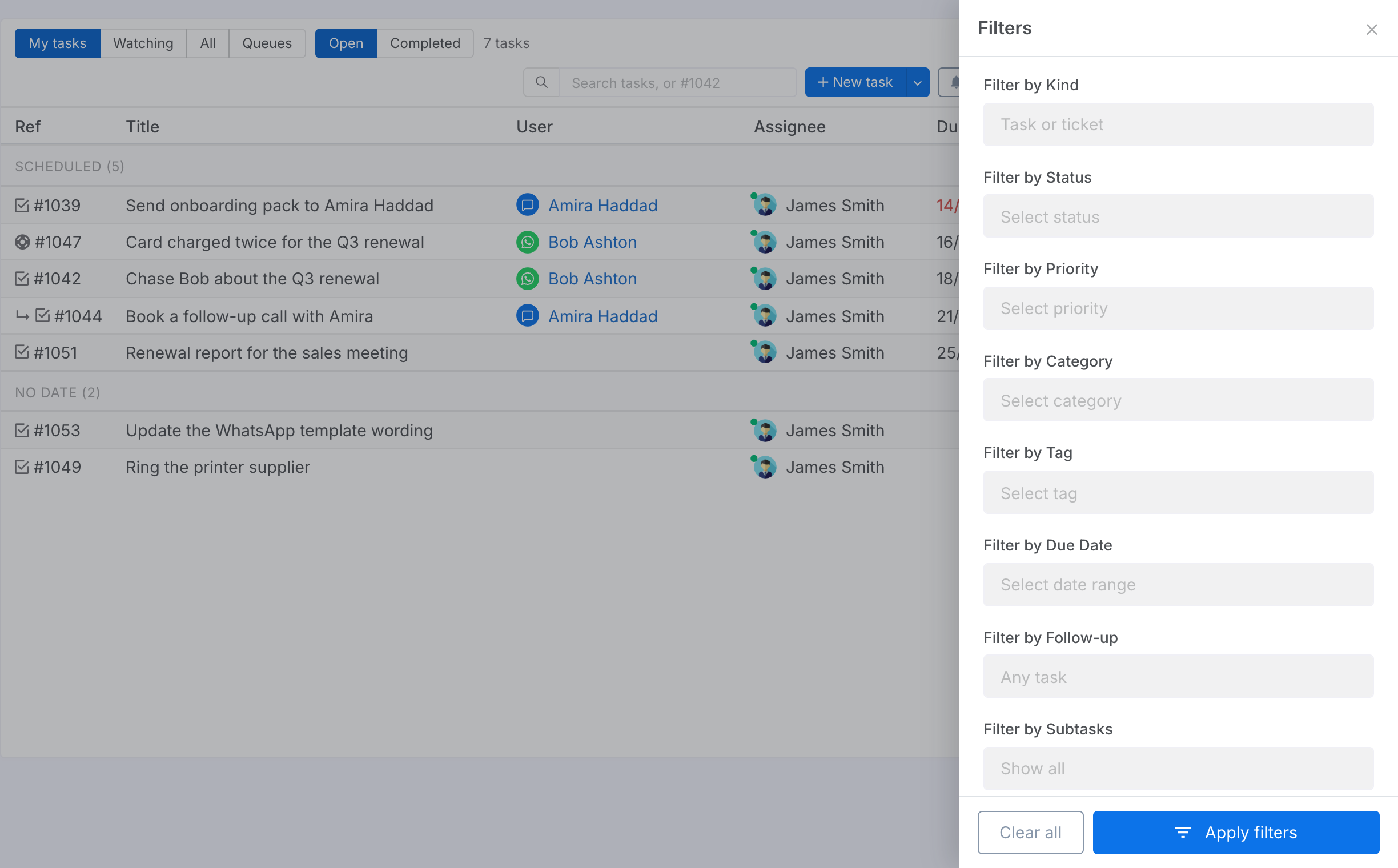Click the WhatsApp icon on the #1042 row

pyautogui.click(x=527, y=279)
